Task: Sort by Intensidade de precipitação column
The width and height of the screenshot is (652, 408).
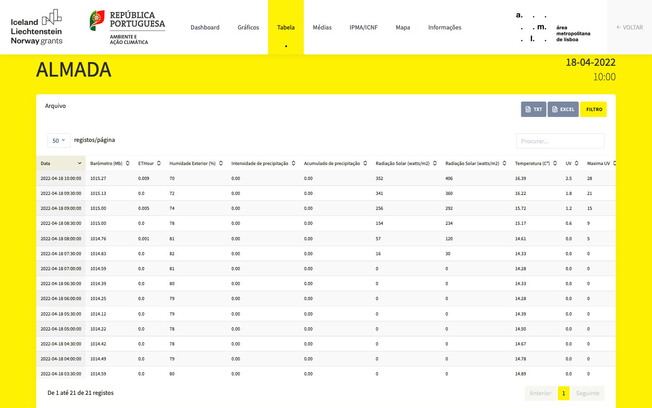Action: [x=263, y=163]
